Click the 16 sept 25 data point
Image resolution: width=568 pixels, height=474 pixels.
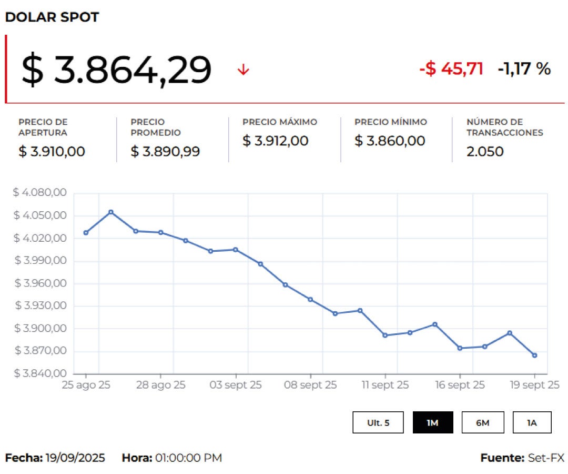[x=460, y=348]
